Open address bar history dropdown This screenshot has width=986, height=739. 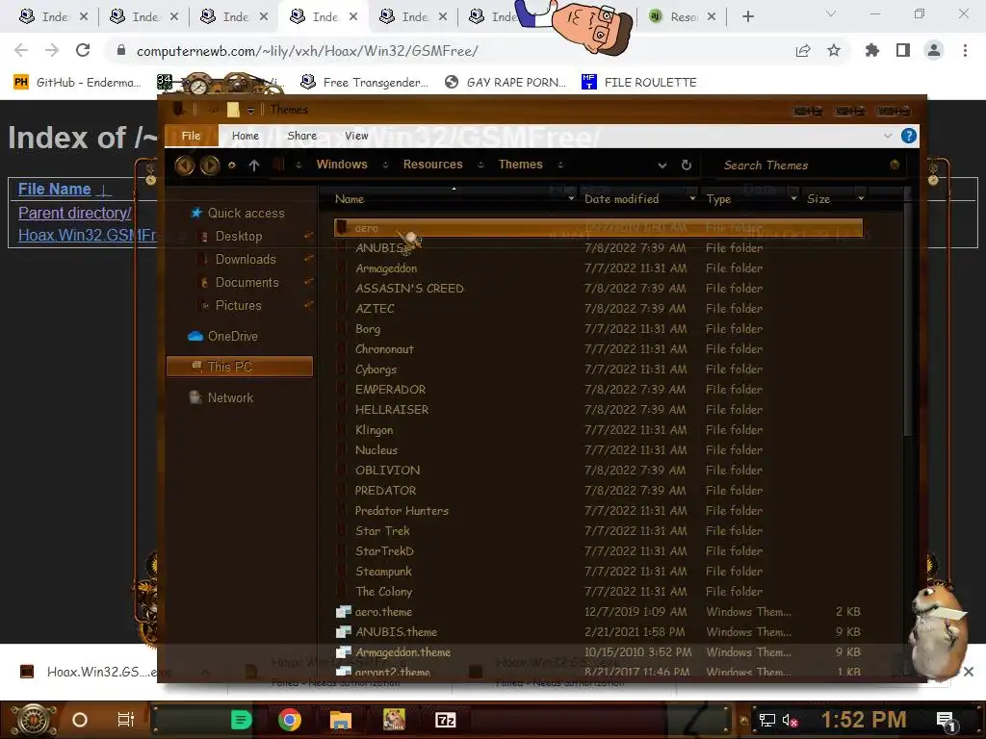click(x=662, y=166)
